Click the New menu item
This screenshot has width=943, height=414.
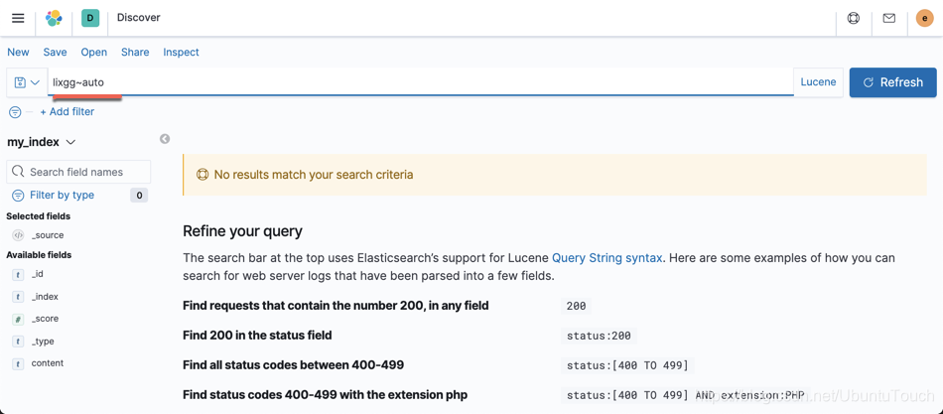click(18, 53)
